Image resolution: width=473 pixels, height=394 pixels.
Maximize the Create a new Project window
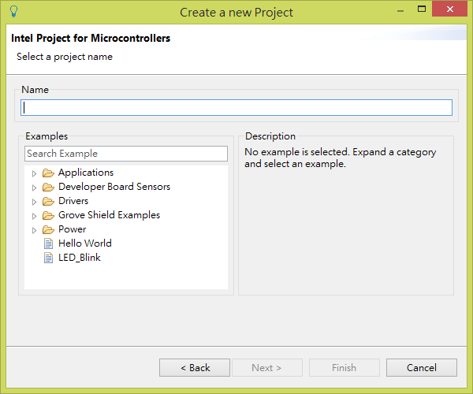tap(422, 9)
